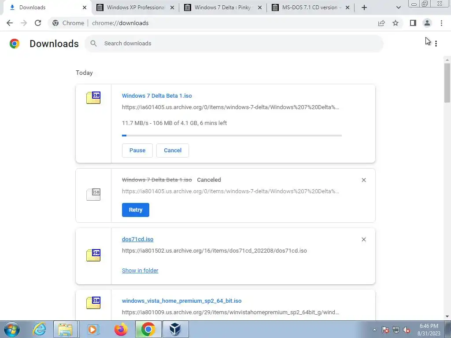Retry the canceled Windows 7 Delta download
The height and width of the screenshot is (338, 451).
point(136,210)
